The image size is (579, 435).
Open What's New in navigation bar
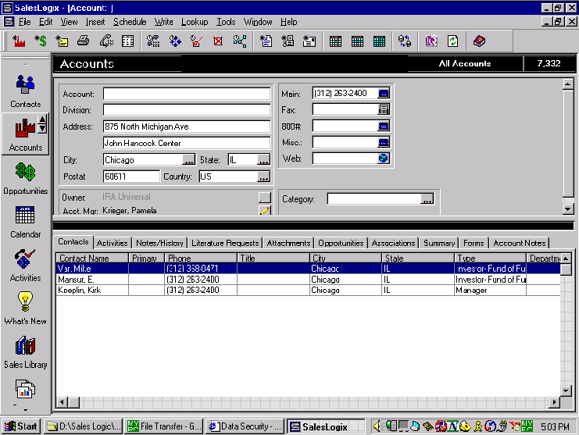click(x=26, y=308)
